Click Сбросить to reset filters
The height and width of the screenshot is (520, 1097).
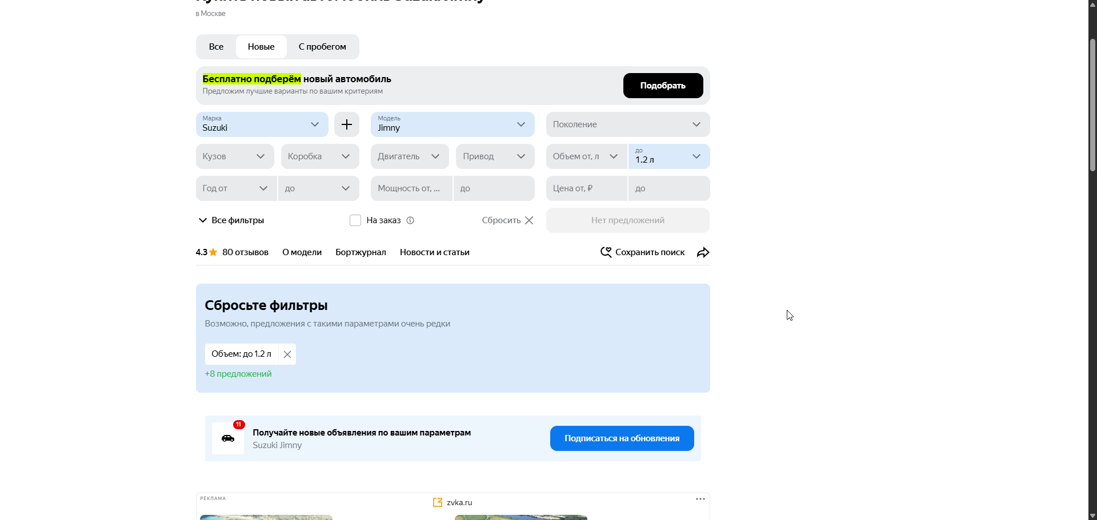coord(507,220)
